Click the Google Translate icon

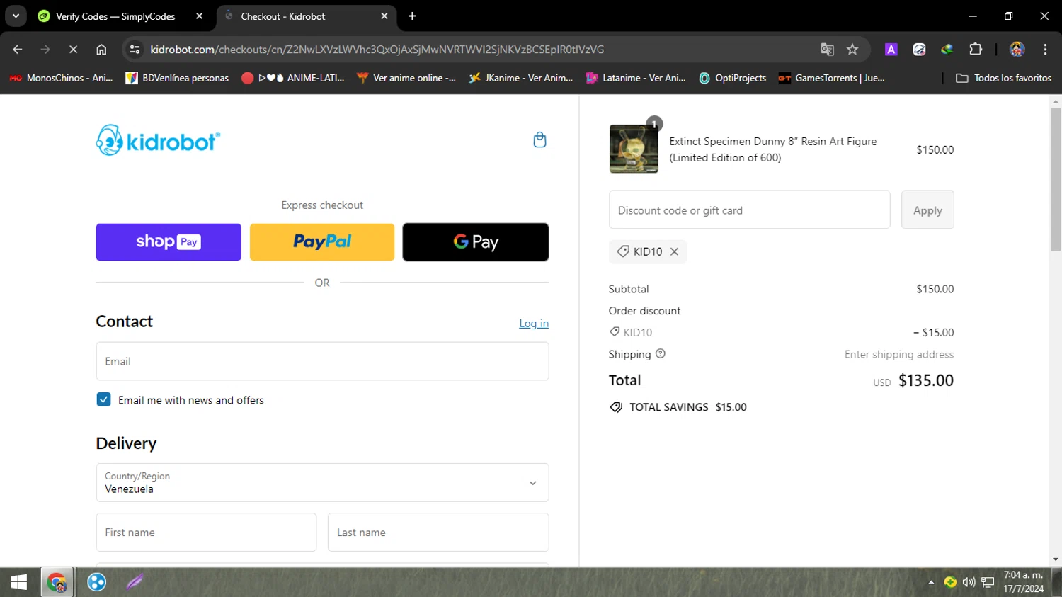827,50
